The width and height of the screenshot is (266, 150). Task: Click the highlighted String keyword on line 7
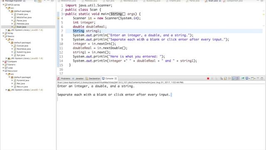pyautogui.click(x=79, y=31)
